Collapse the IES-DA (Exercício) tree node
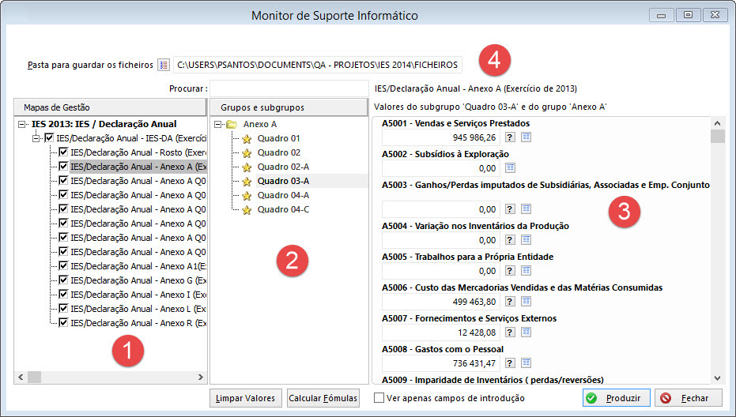Viewport: 736px width, 417px height. coord(36,138)
